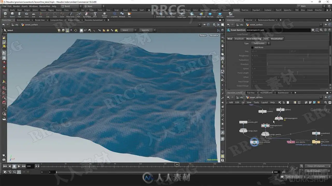This screenshot has width=332, height=186.
Task: Select the Draw Curve shelf tool
Action: [x=70, y=15]
